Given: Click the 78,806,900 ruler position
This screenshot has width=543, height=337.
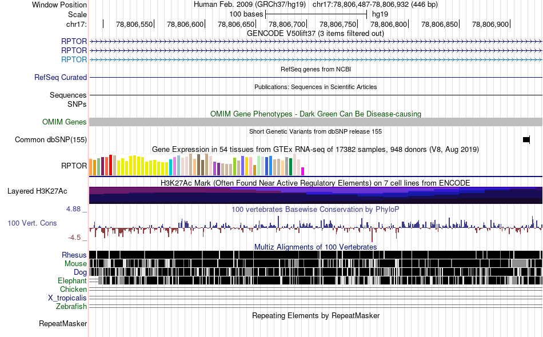Looking at the screenshot, I should tap(490, 24).
